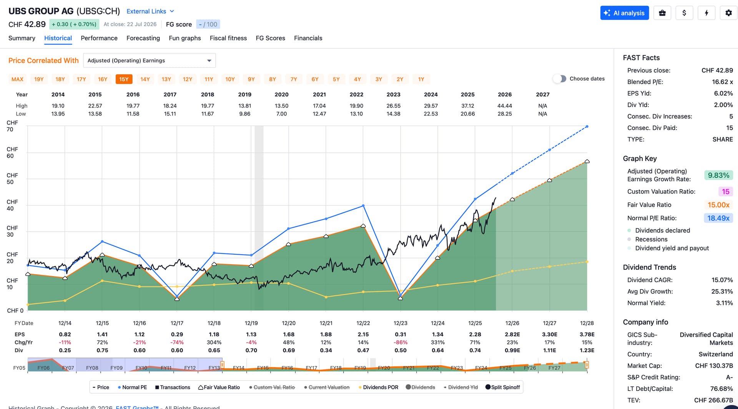
Task: Set chart range to 1Y
Action: (421, 79)
